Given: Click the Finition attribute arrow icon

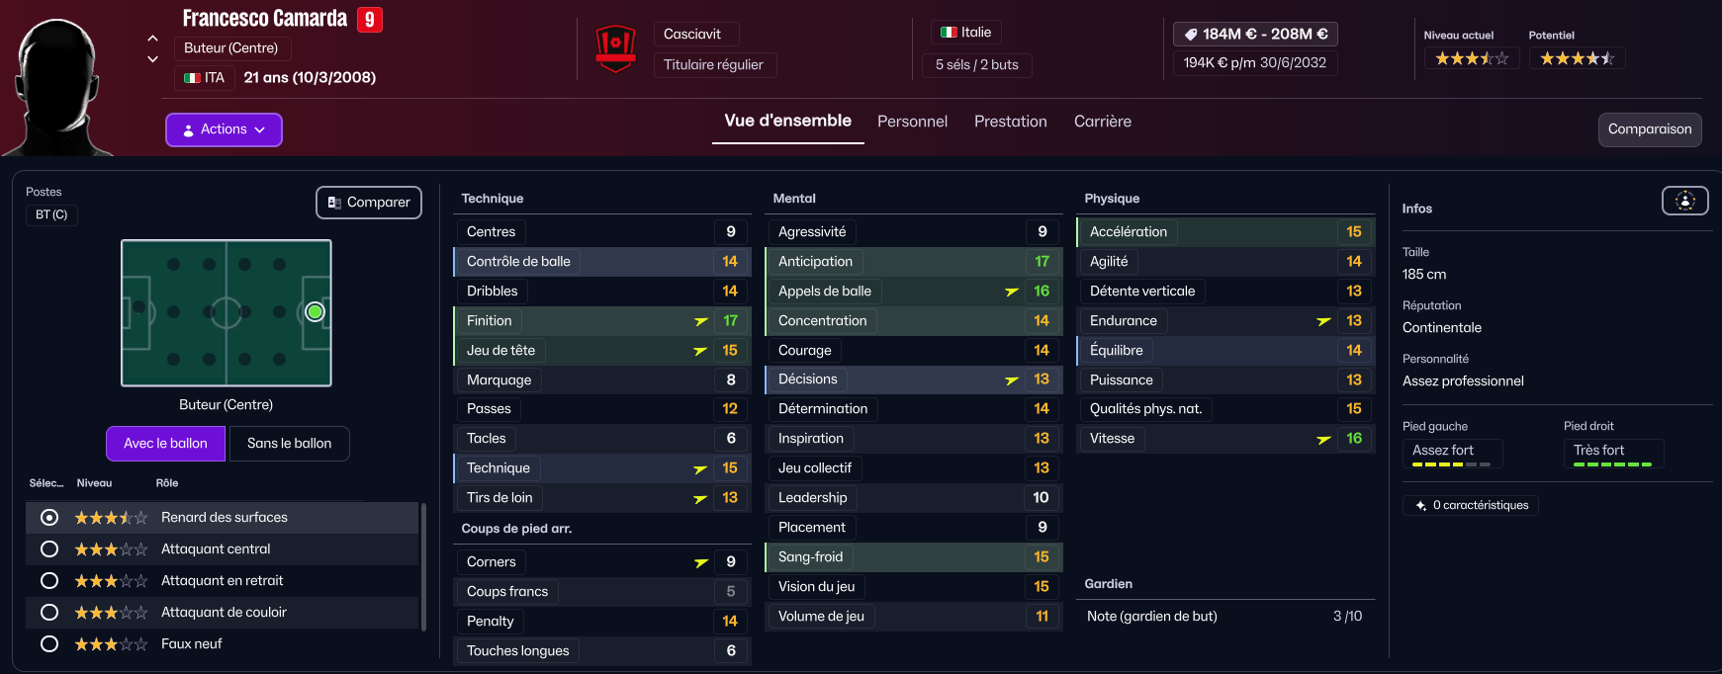Looking at the screenshot, I should pyautogui.click(x=701, y=321).
